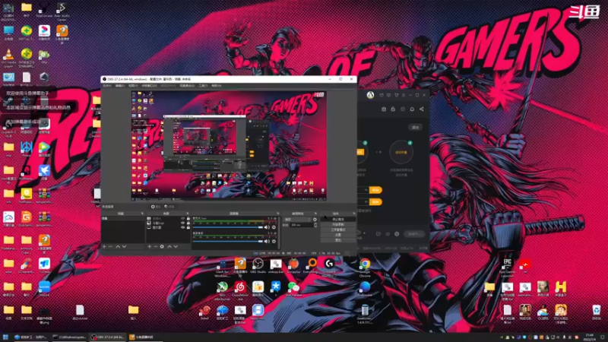The image size is (608, 342).
Task: Toggle visibility eye of logo source
Action: tap(182, 223)
